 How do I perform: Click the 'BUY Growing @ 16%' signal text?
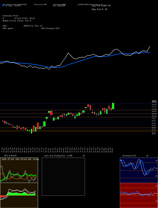[x=50, y=28]
